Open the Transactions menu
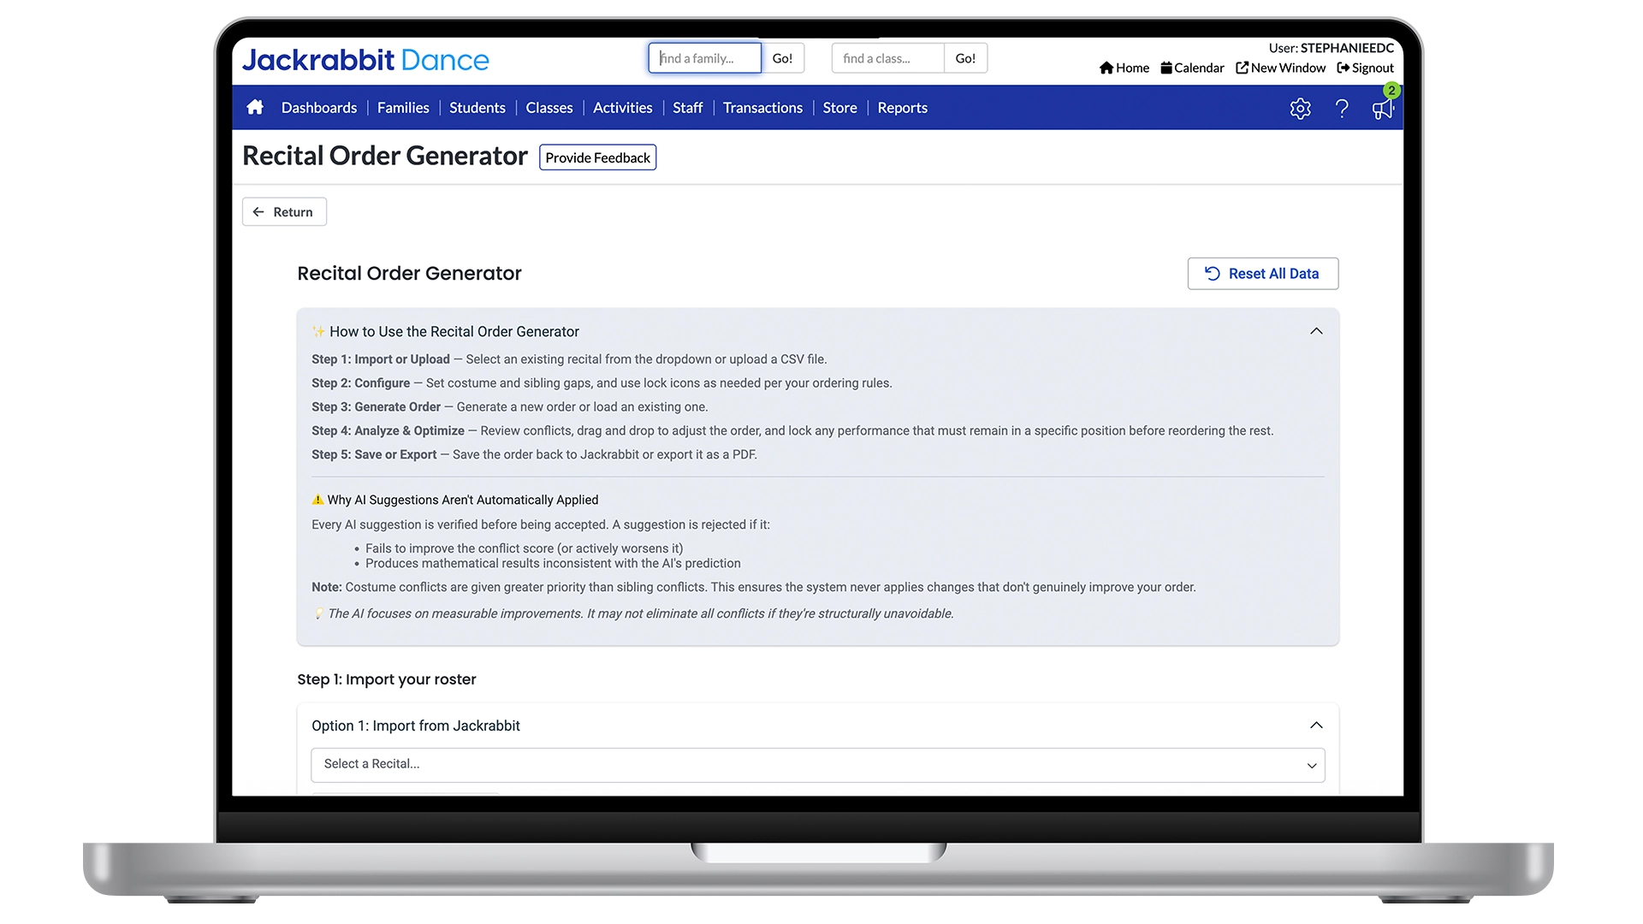Screen dimensions: 1643x924 [x=762, y=108]
